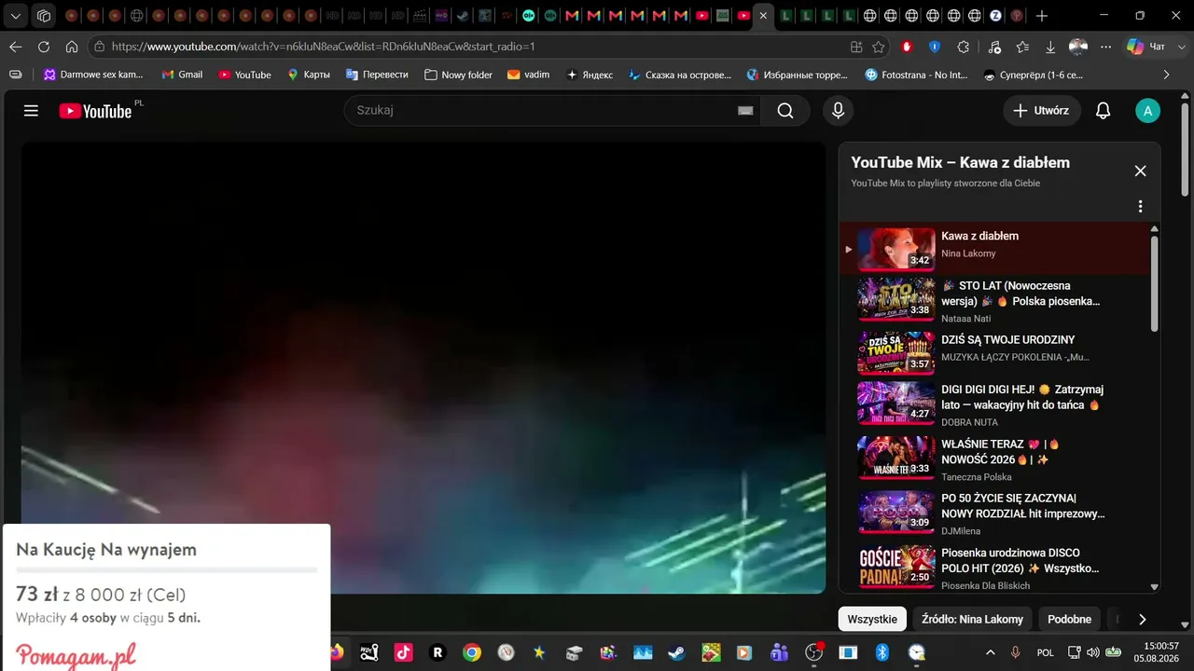
Task: Go to the YouTube home logo
Action: click(95, 111)
